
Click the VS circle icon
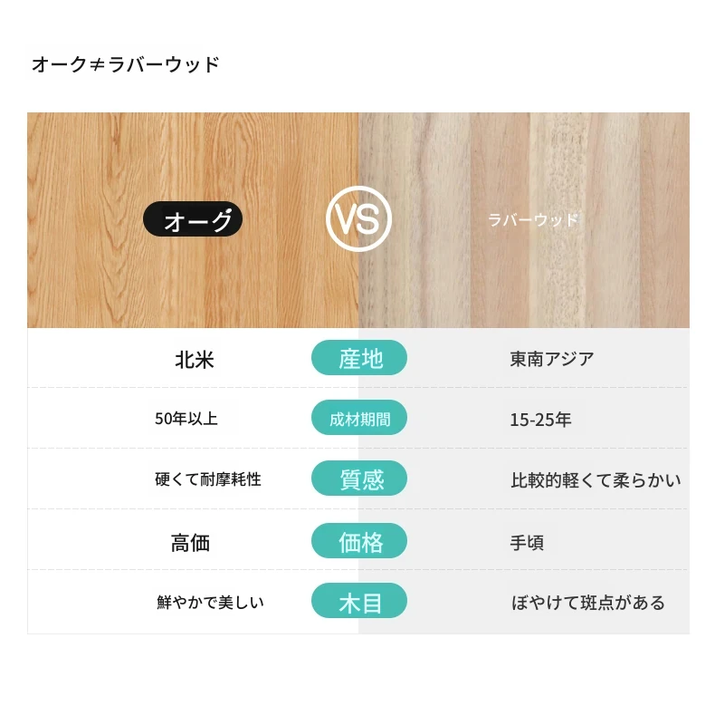(x=359, y=219)
